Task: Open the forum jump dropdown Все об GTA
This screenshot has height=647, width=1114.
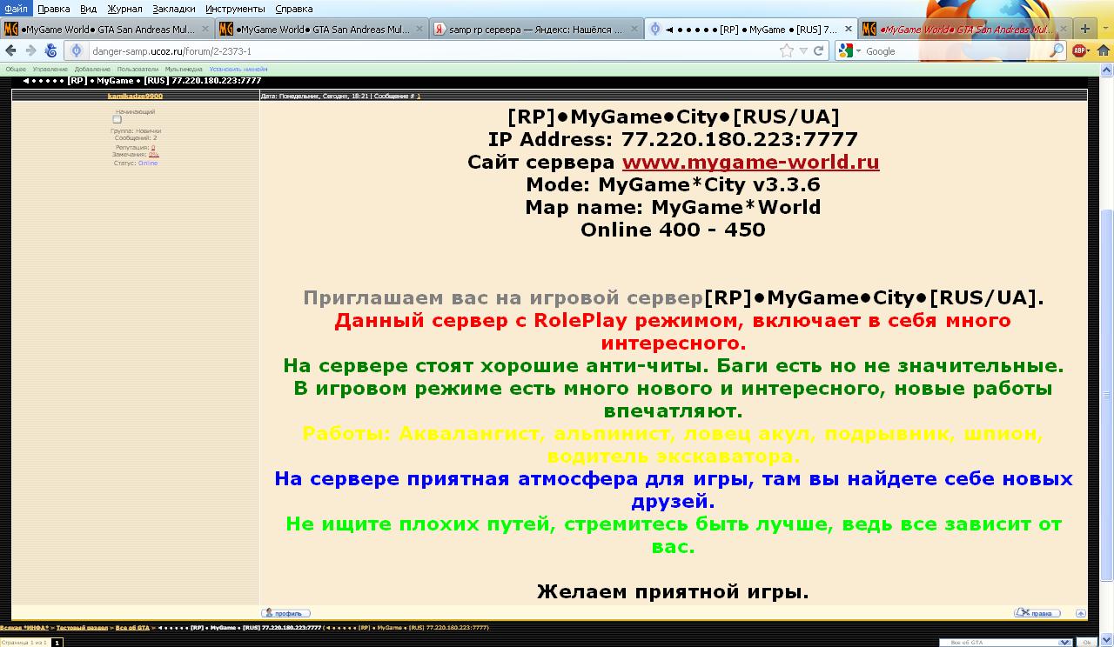Action: coord(1004,643)
